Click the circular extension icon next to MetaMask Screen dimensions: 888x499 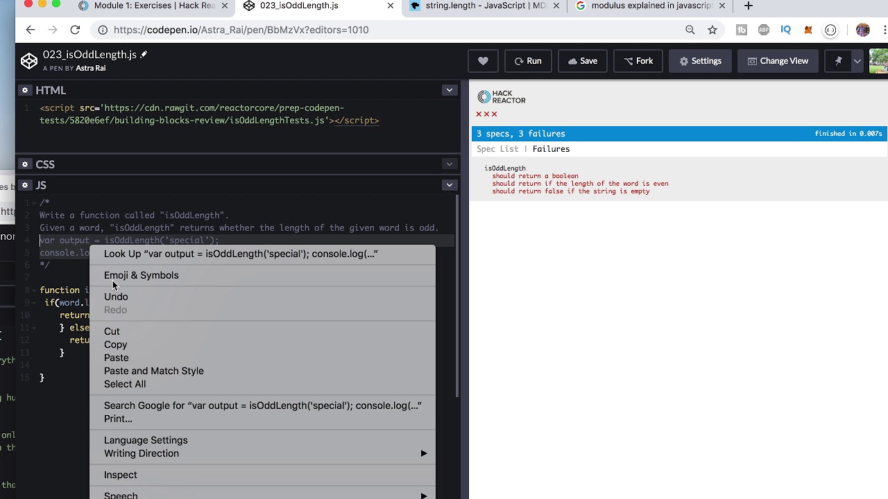[x=830, y=30]
